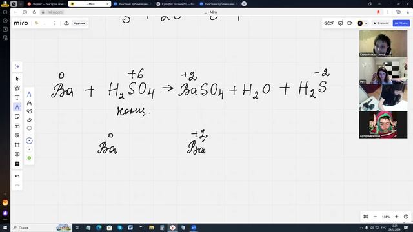This screenshot has height=232, width=413.
Task: Open board options three-dot menu
Action: (x=54, y=23)
